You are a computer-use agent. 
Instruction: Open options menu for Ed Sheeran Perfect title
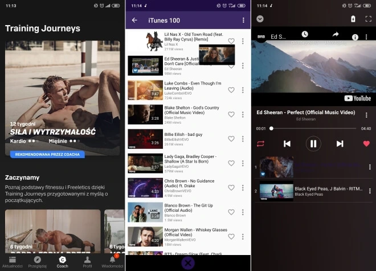[366, 115]
